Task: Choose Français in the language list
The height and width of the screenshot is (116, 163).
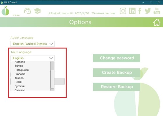Action: (x=20, y=74)
